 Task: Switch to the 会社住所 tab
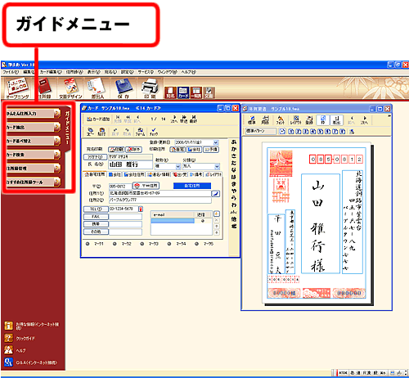tap(134, 174)
